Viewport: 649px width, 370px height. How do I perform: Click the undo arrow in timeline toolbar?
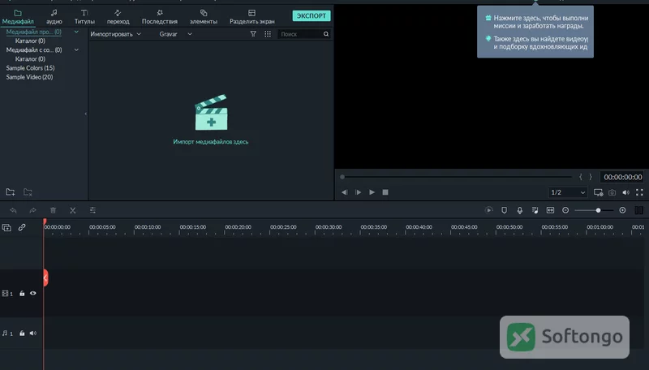(x=13, y=210)
